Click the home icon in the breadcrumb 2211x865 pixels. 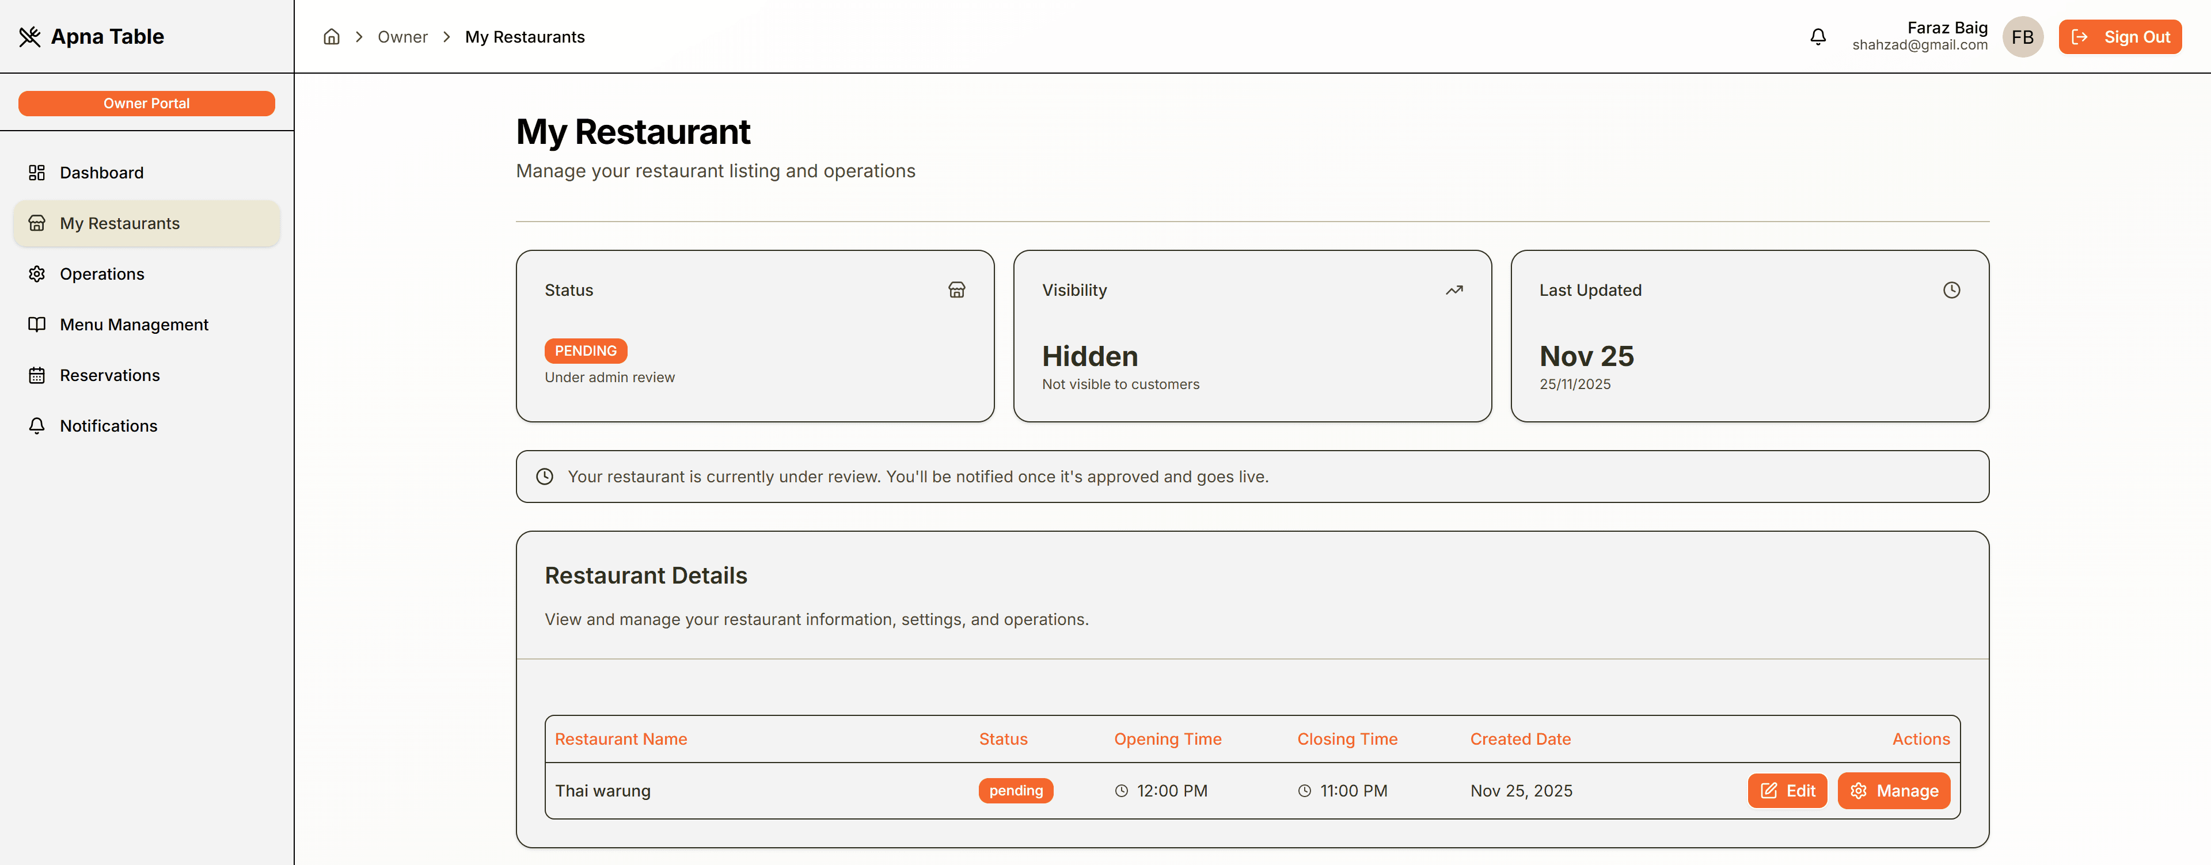[331, 36]
